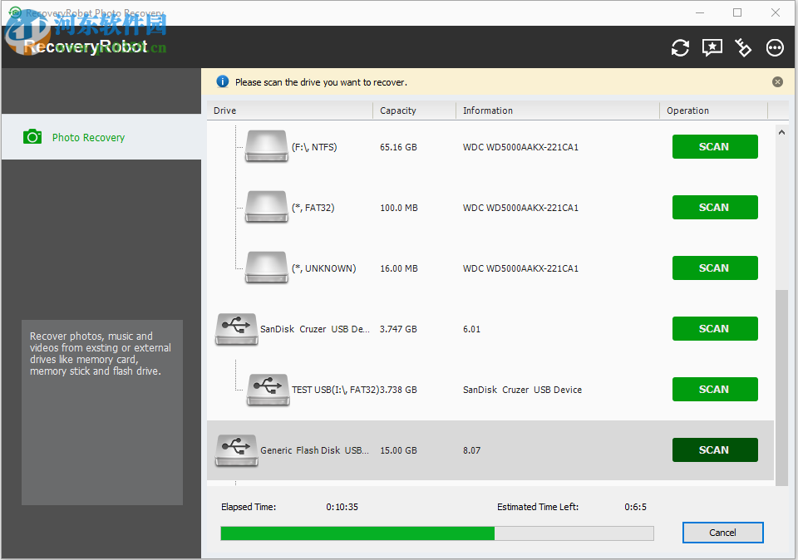
Task: Click the TEST USB drive icon
Action: point(268,390)
